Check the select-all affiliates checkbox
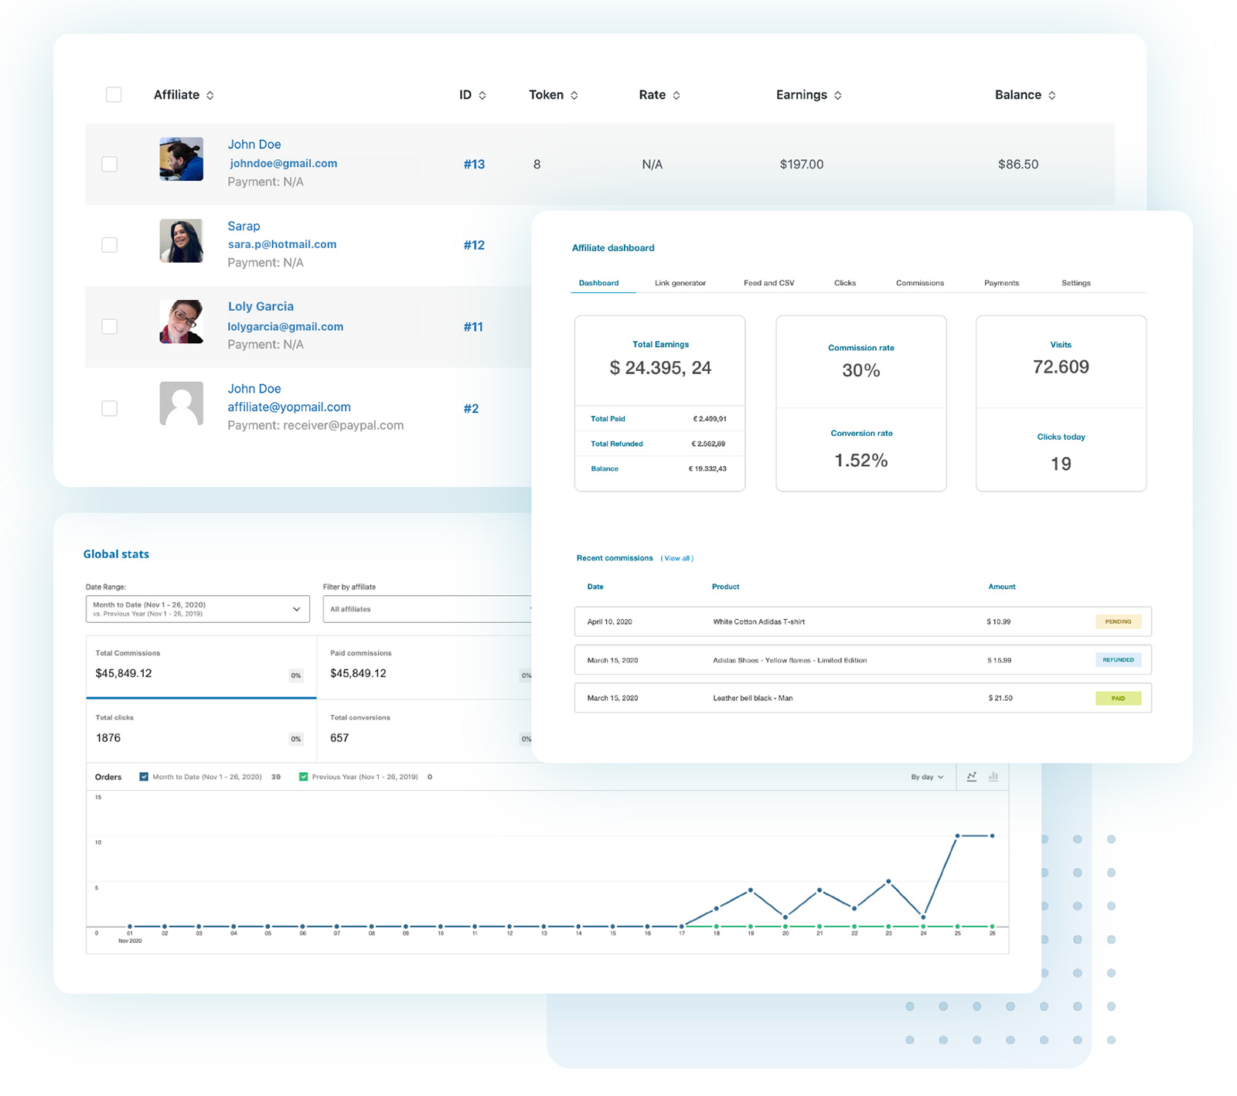 click(113, 94)
